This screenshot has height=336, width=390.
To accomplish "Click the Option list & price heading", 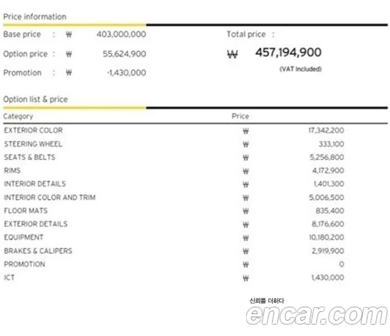I will pyautogui.click(x=35, y=99).
